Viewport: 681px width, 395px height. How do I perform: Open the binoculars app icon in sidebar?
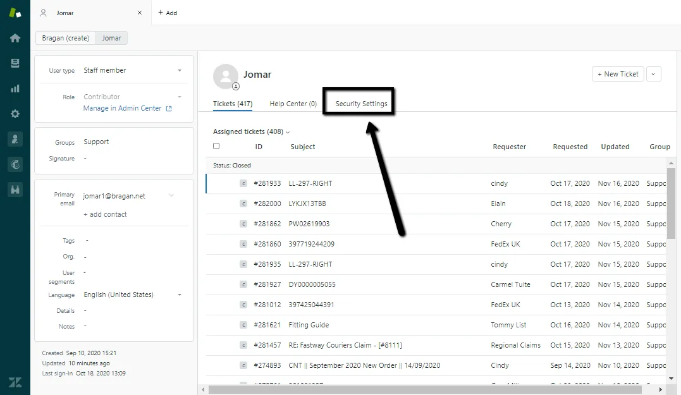coord(15,189)
